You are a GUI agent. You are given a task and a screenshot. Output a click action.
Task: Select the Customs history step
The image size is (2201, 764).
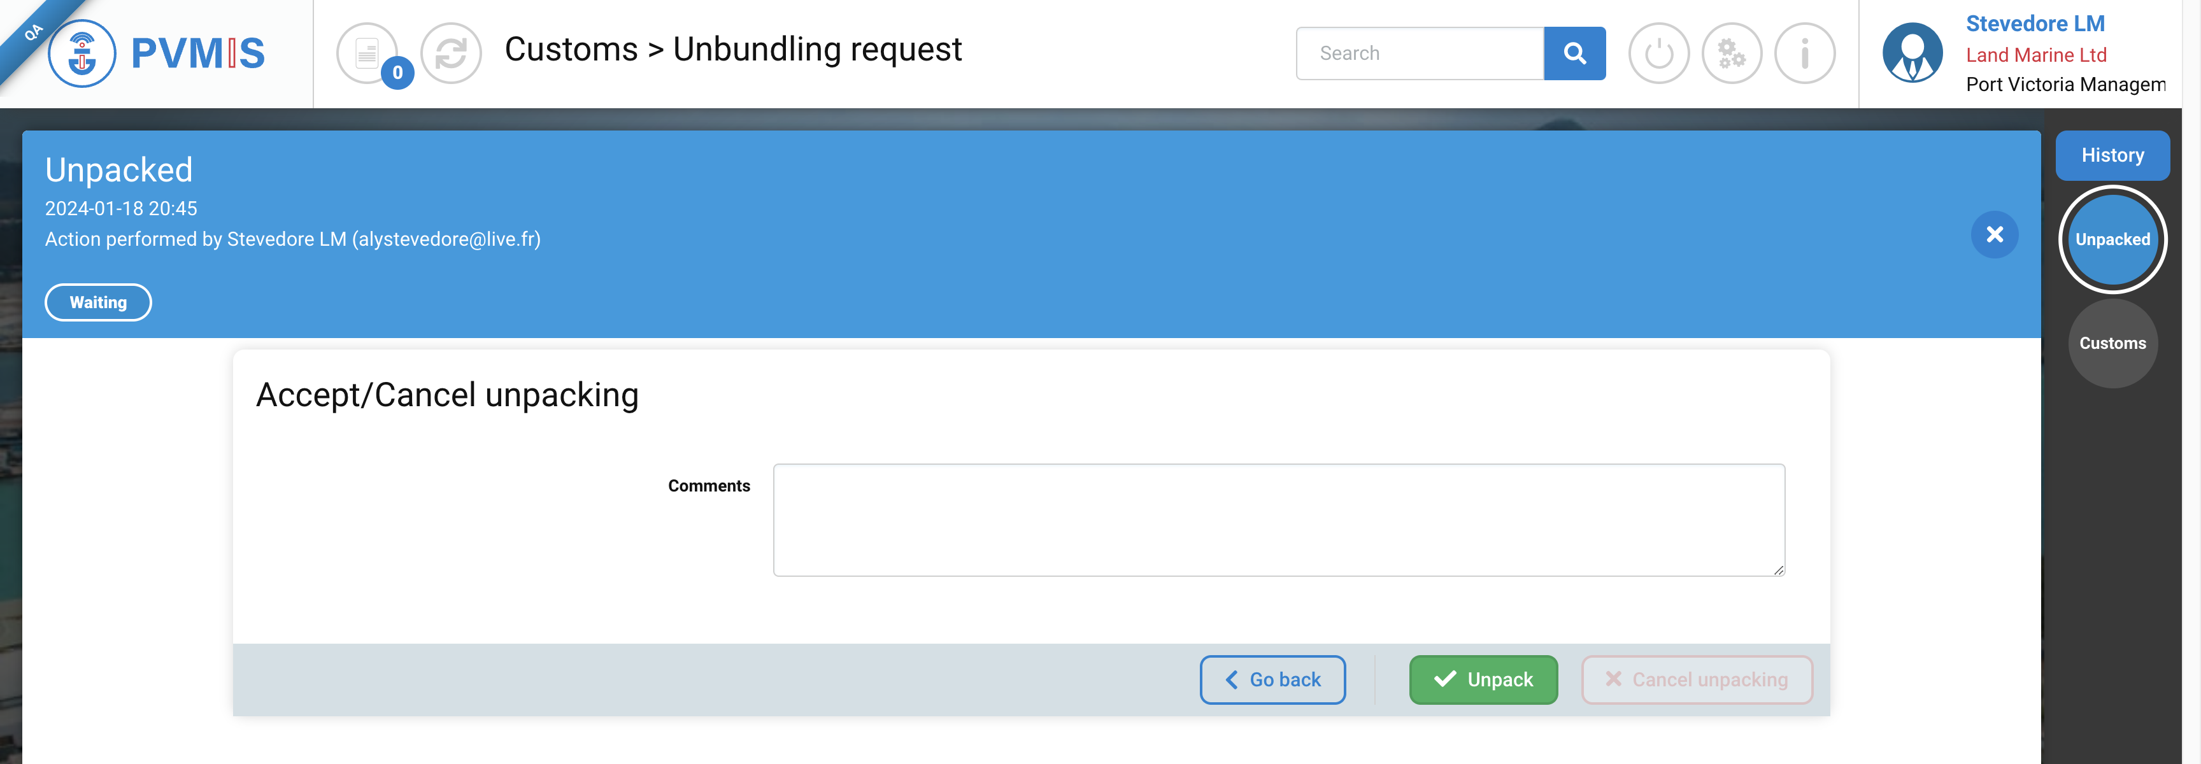coord(2112,344)
